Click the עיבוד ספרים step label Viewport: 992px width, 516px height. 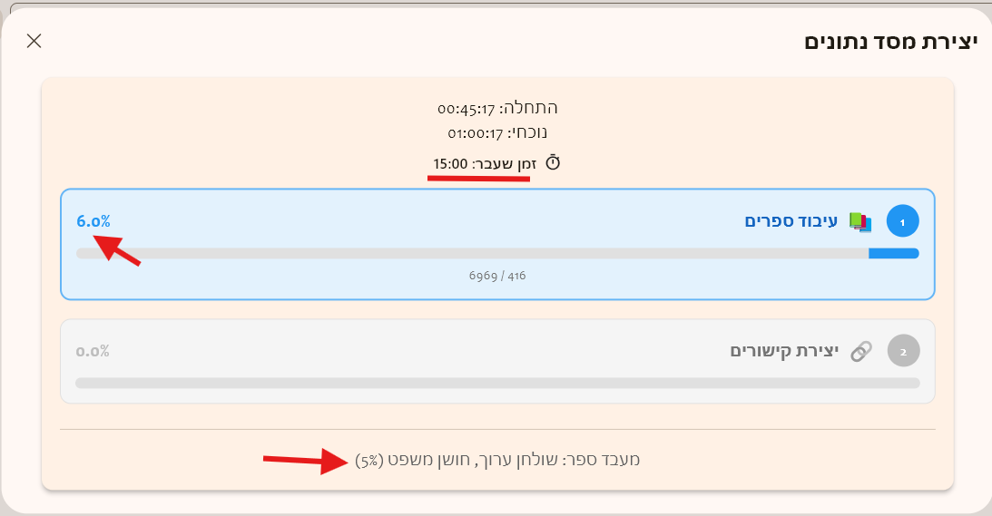click(791, 221)
